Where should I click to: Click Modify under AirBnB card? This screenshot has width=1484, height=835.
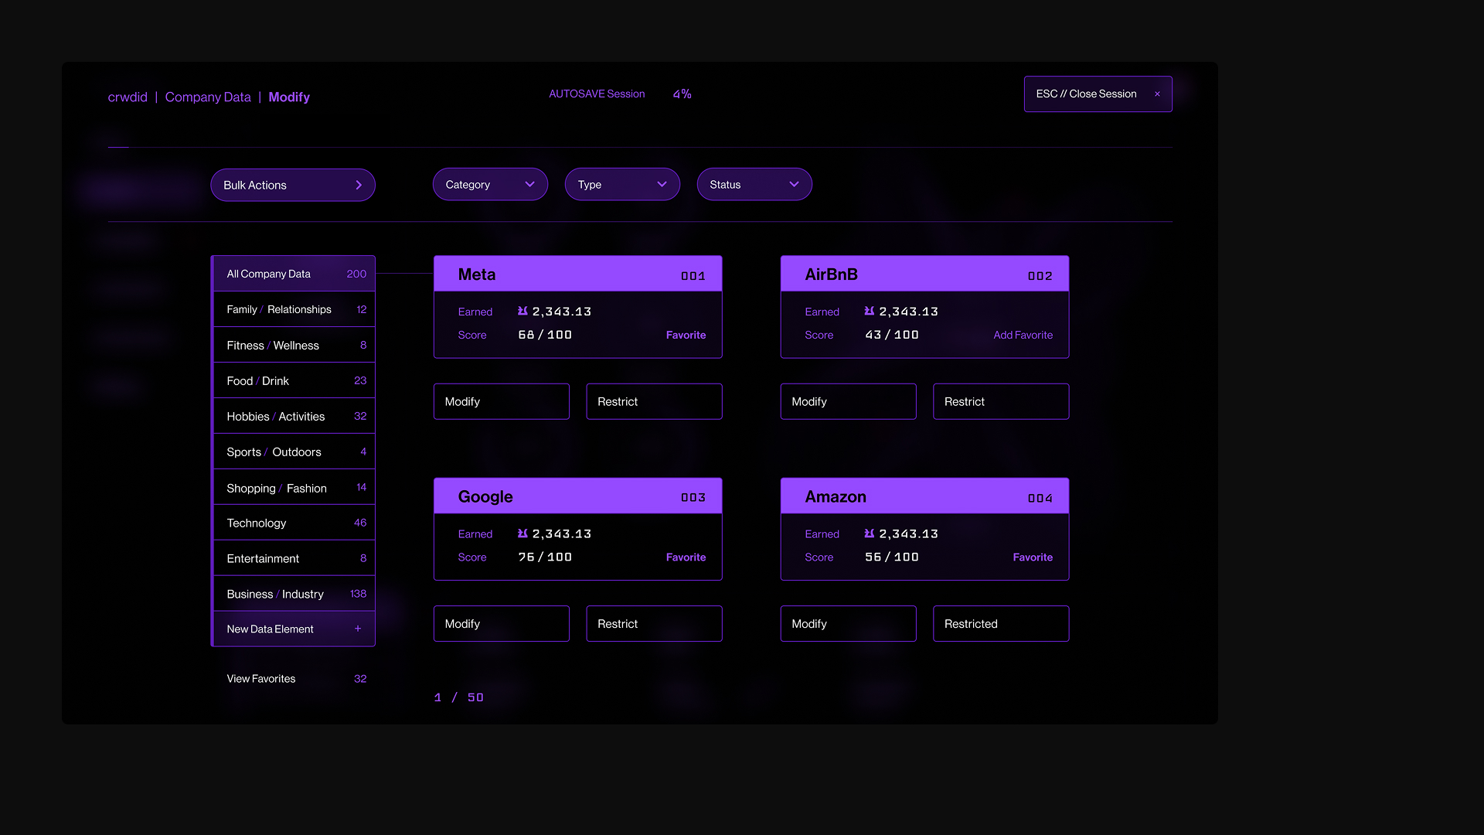[848, 401]
